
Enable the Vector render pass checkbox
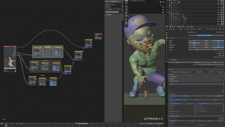pos(202,29)
